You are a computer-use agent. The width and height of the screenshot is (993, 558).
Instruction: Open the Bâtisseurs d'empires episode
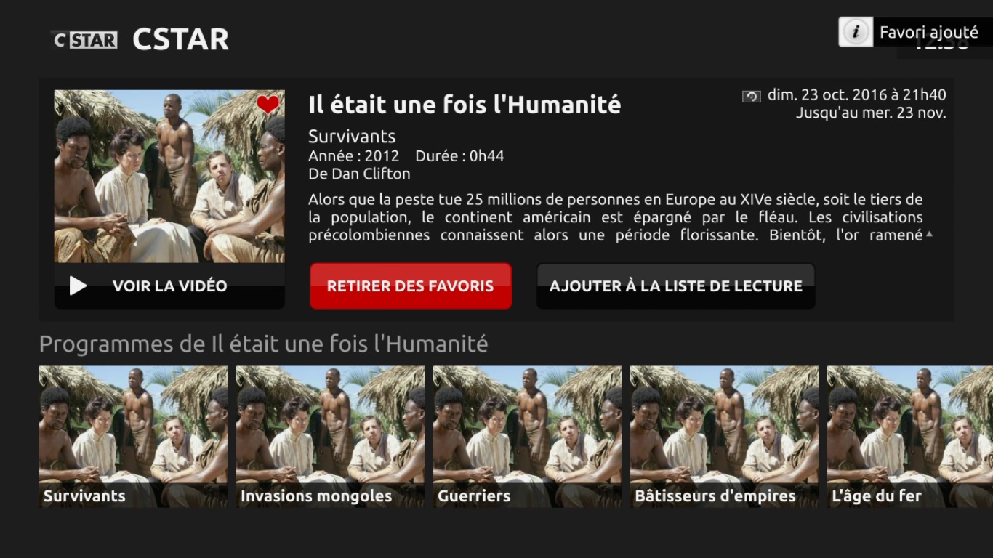coord(724,437)
